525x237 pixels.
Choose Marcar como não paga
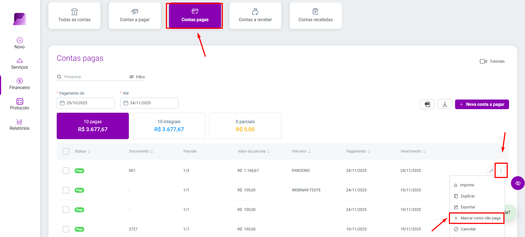[x=477, y=218]
